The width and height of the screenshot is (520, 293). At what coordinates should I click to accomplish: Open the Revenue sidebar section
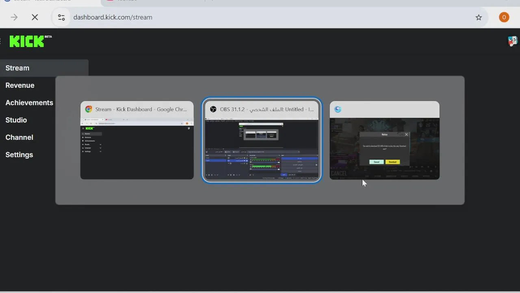pyautogui.click(x=20, y=85)
